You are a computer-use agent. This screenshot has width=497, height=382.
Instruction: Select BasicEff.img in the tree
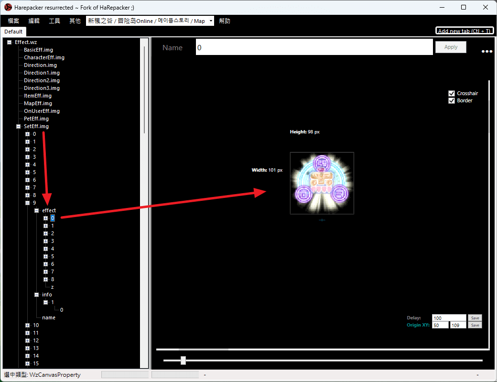[x=38, y=50]
